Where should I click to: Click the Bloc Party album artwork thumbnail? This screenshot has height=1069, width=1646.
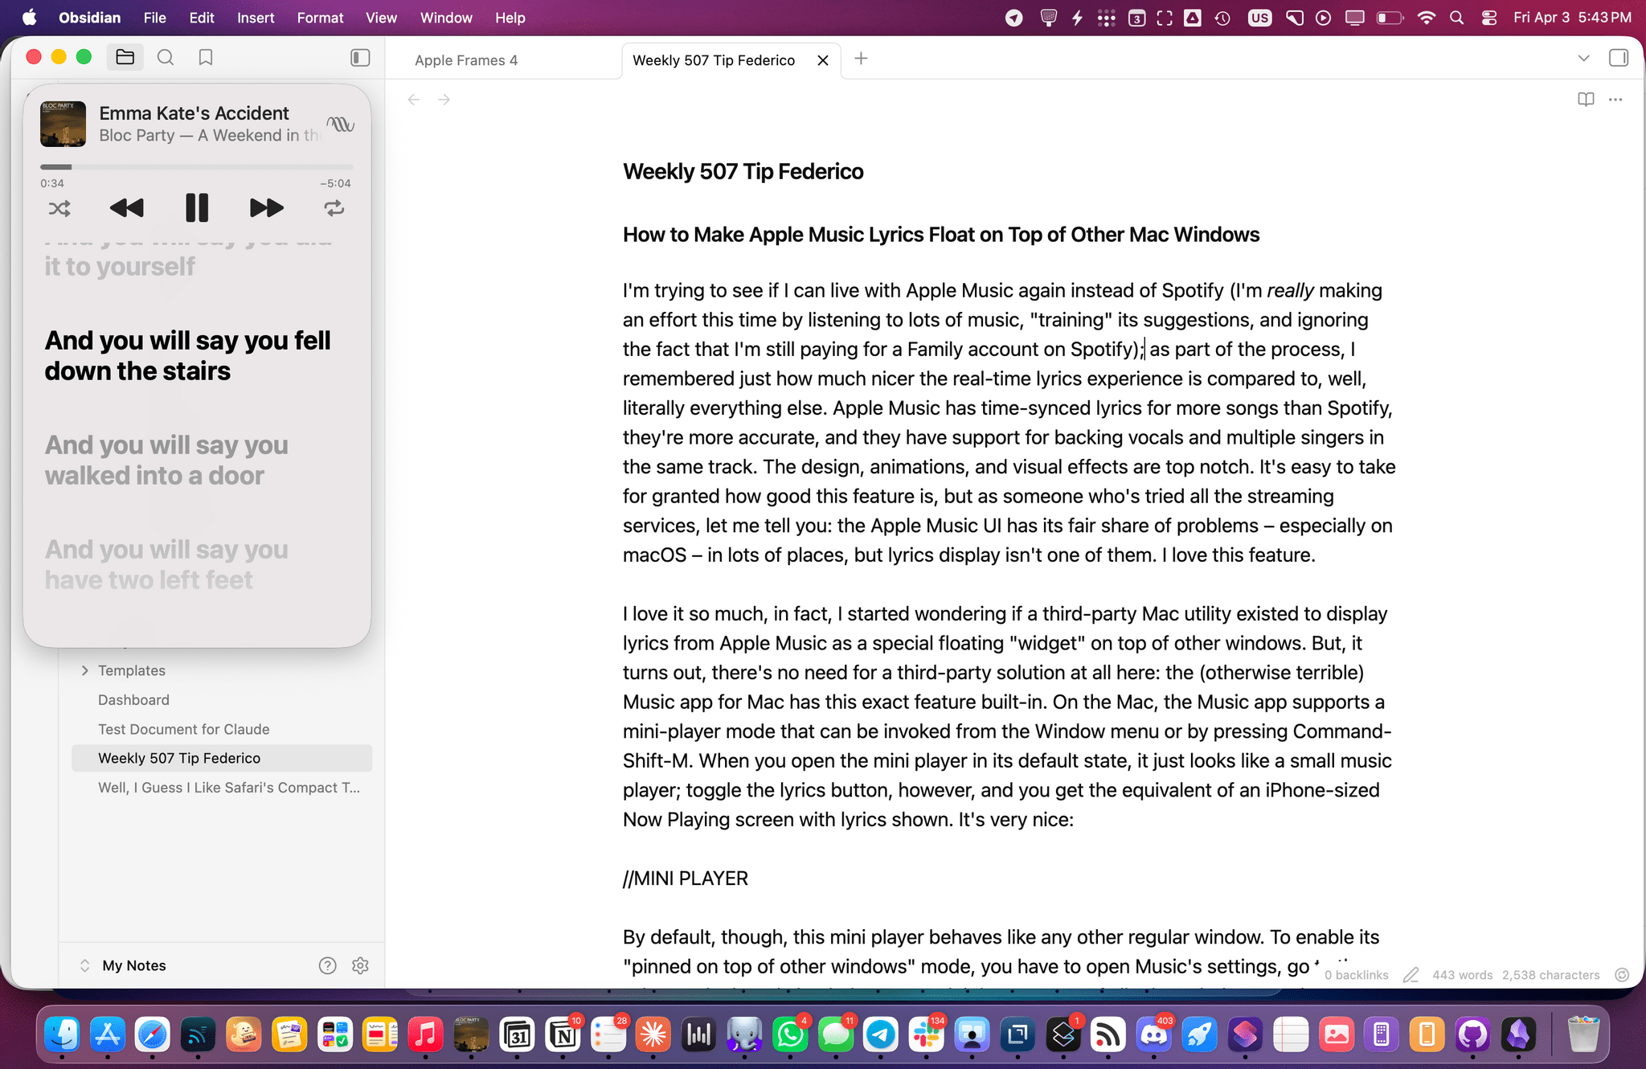63,124
